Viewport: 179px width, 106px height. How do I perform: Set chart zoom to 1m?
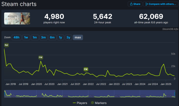coord(35,37)
